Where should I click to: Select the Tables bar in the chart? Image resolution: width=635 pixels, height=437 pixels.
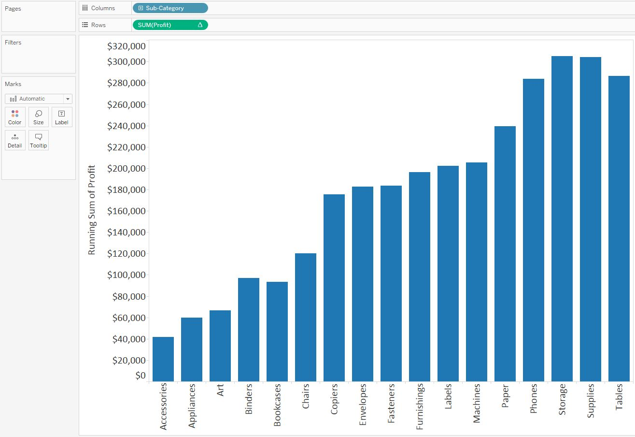(x=619, y=227)
